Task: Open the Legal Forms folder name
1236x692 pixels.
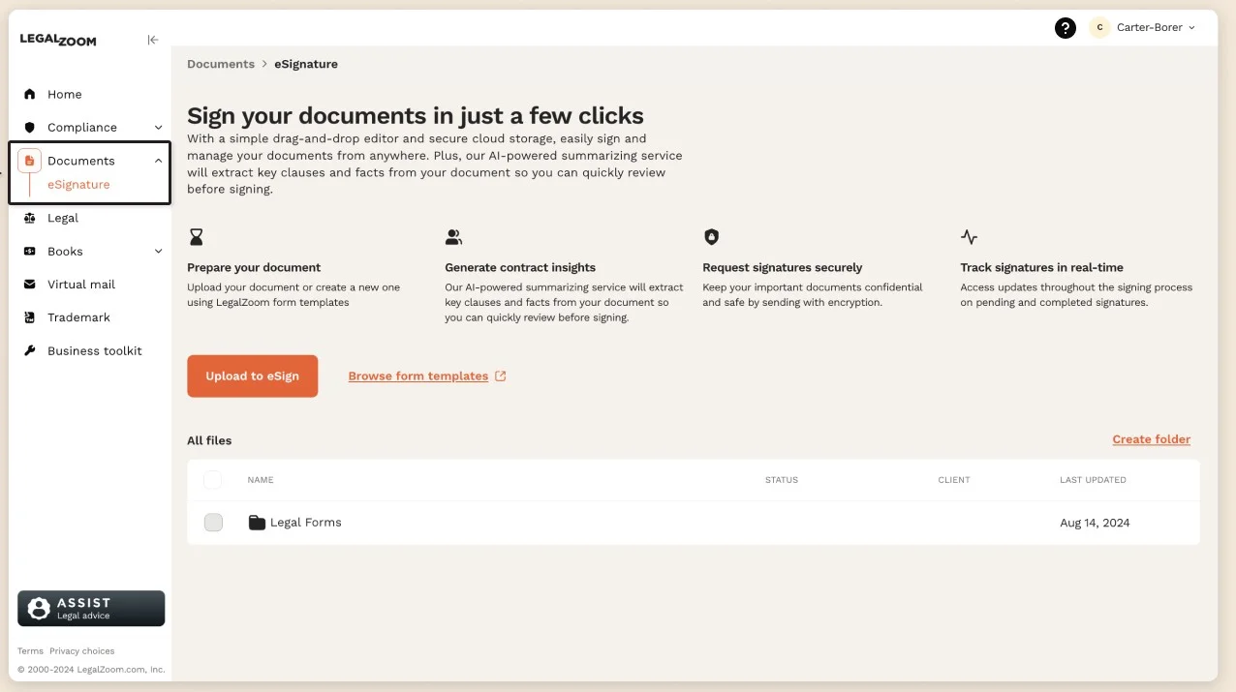Action: tap(306, 523)
